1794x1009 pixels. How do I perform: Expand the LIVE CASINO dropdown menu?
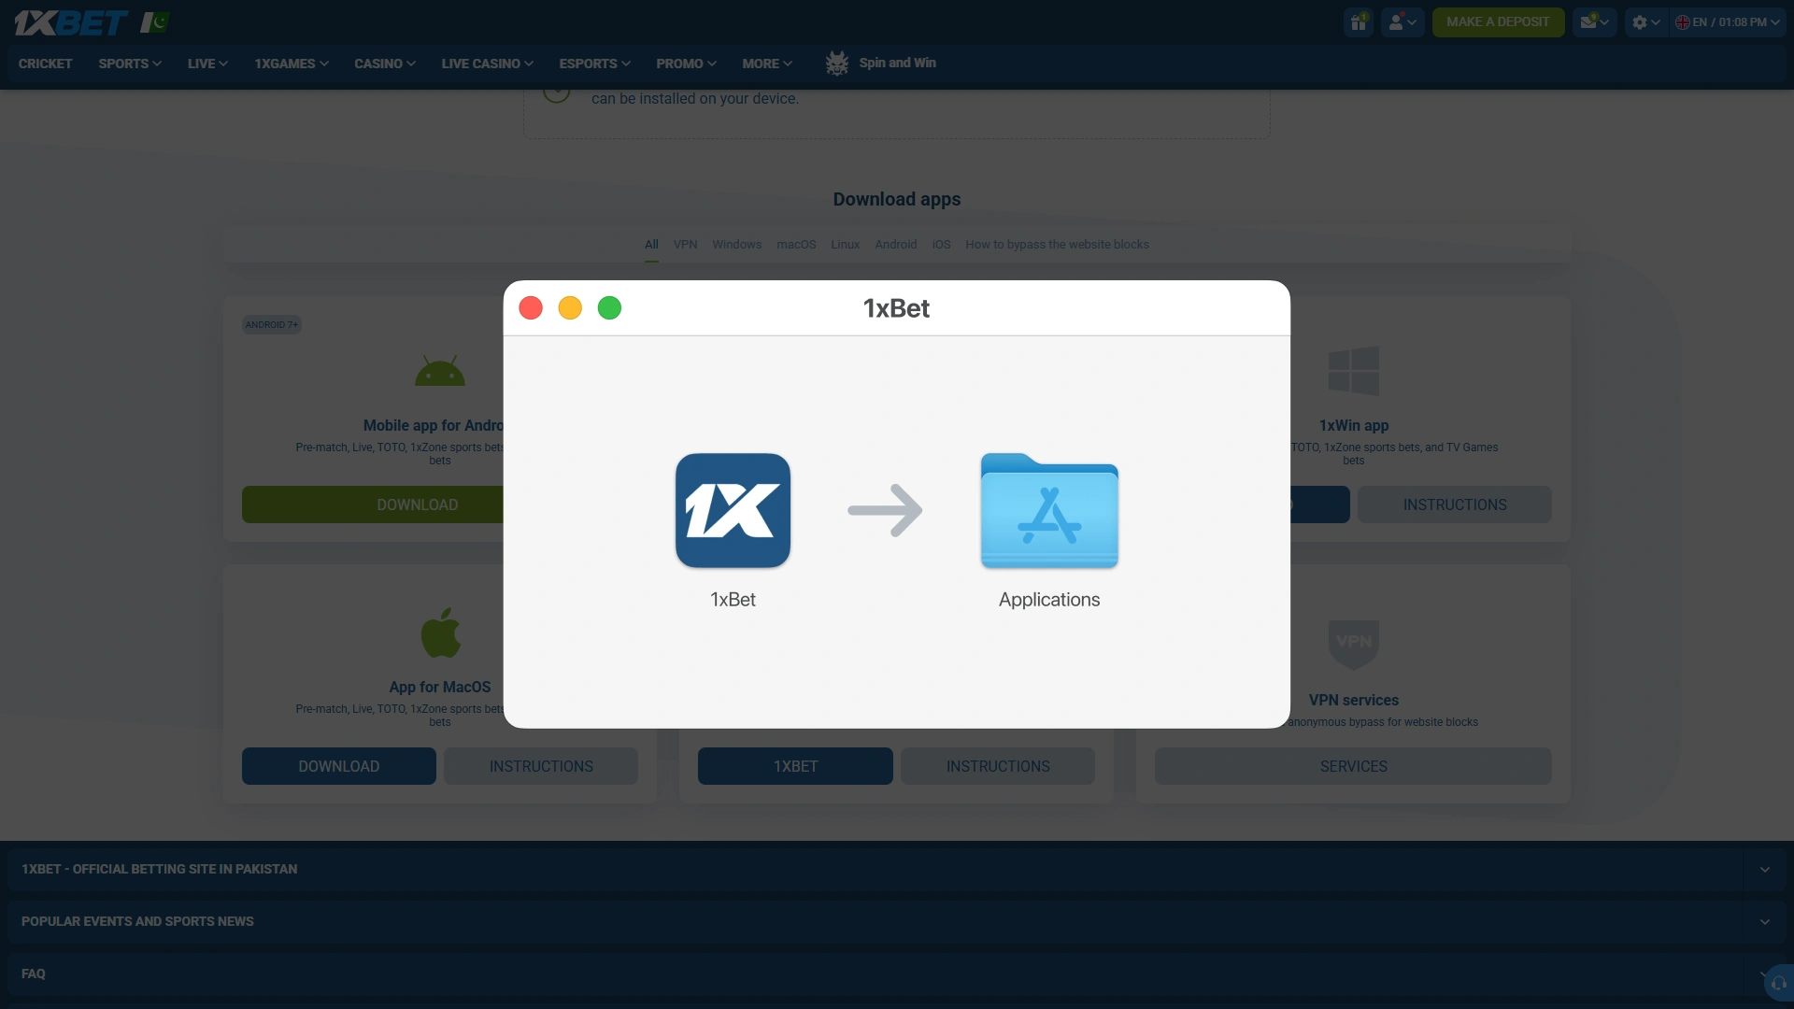pos(488,64)
